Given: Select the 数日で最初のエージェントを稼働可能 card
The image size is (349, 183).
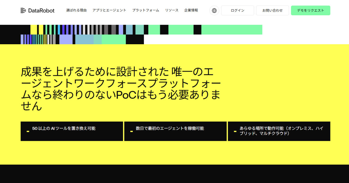Looking at the screenshot, I should tap(175, 131).
